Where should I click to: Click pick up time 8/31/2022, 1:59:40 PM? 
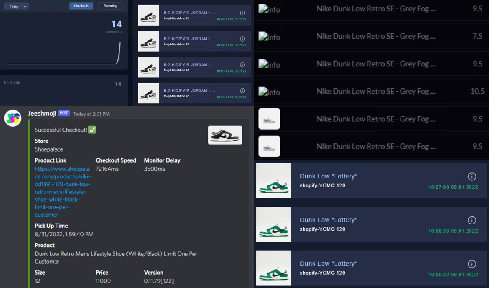64,234
